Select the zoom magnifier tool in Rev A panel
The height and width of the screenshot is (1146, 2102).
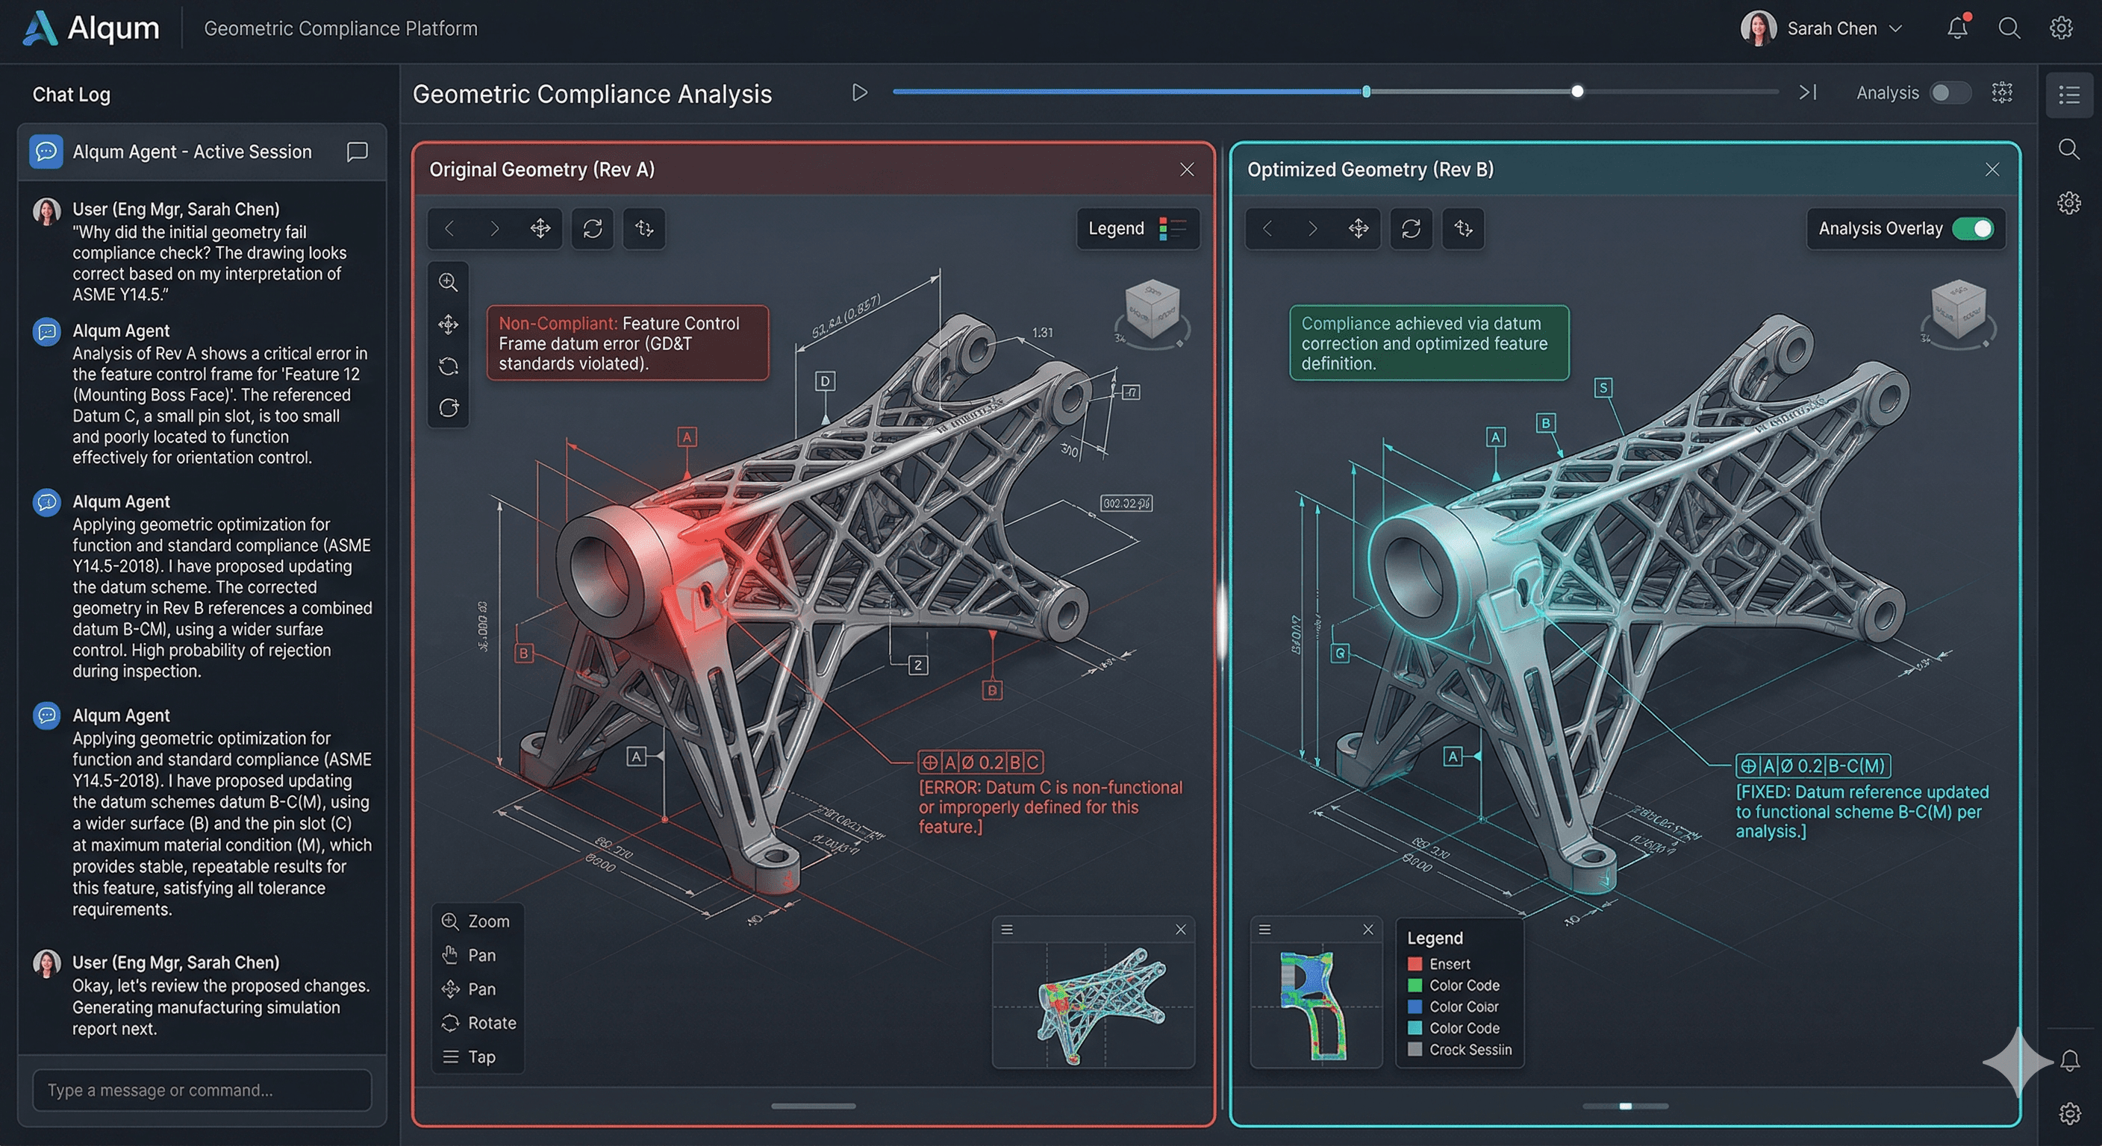point(449,281)
